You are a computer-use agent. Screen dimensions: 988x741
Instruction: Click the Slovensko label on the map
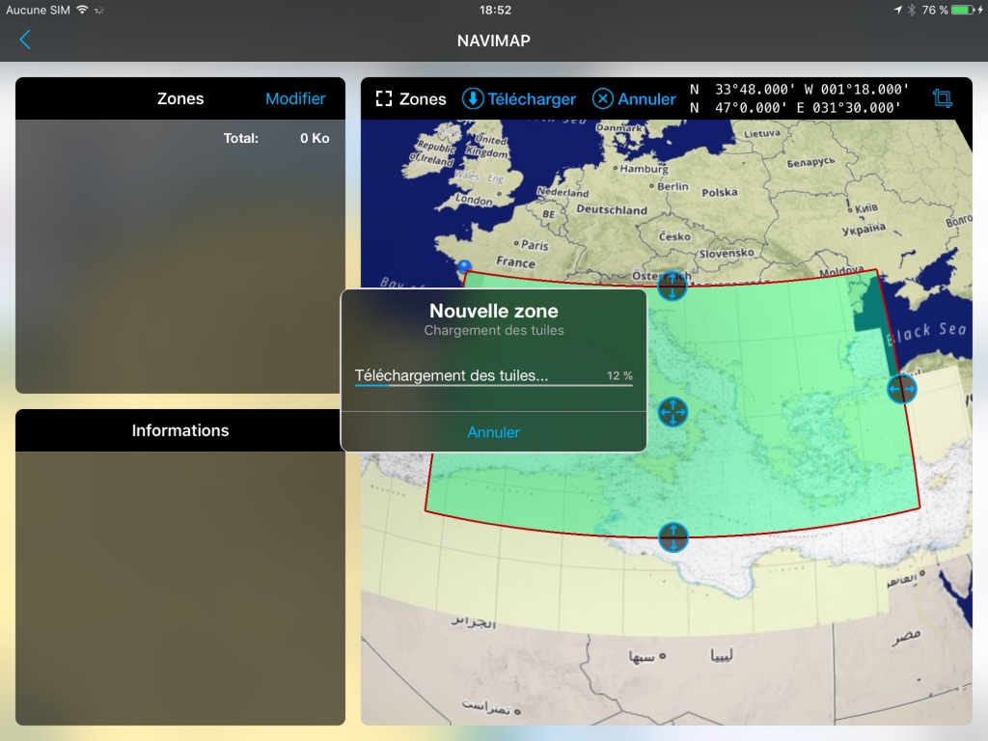727,254
